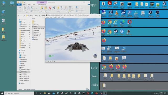Click taskbar File Explorer icon
Image resolution: width=168 pixels, height=95 pixels.
(45, 93)
